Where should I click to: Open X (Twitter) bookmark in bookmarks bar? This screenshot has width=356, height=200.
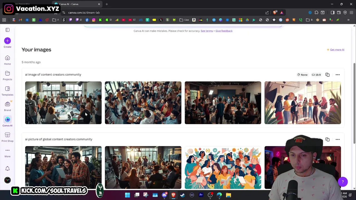161,20
